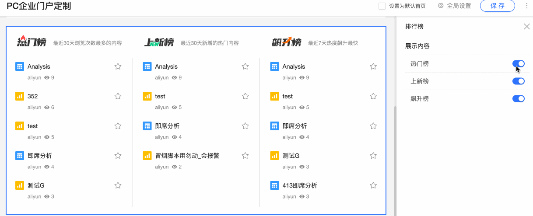Click the 保存 button
Screen dimensions: 533x216
click(x=497, y=6)
